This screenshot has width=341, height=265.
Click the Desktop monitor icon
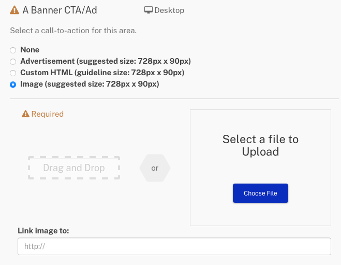pyautogui.click(x=149, y=10)
